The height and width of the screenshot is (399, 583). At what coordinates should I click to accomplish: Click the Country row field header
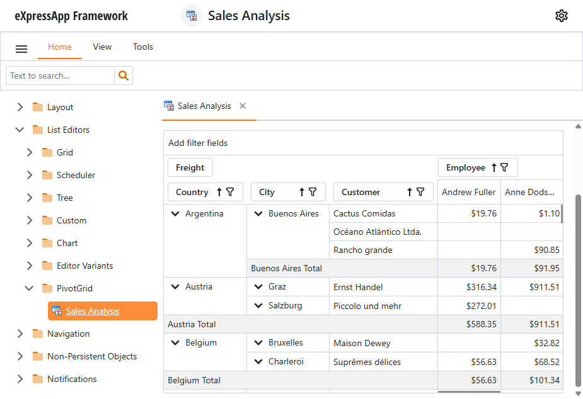[205, 192]
